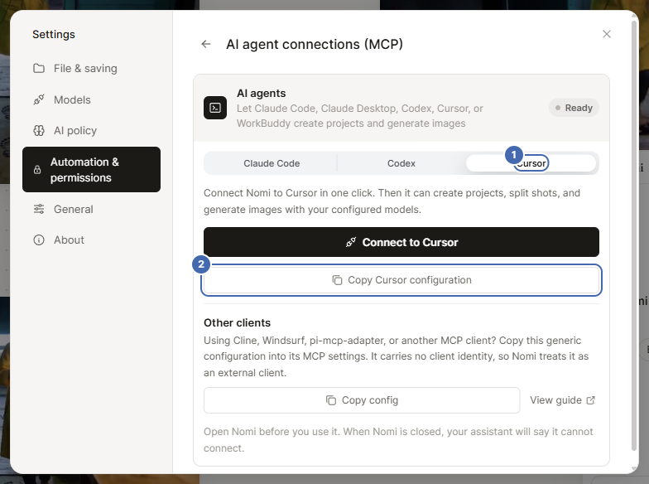
Task: Open the Models settings section
Action: pos(91,99)
